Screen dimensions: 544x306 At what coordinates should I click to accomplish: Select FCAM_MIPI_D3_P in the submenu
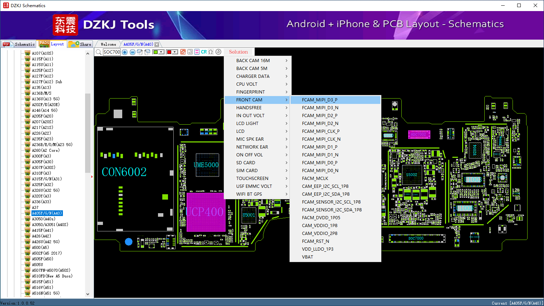point(335,100)
